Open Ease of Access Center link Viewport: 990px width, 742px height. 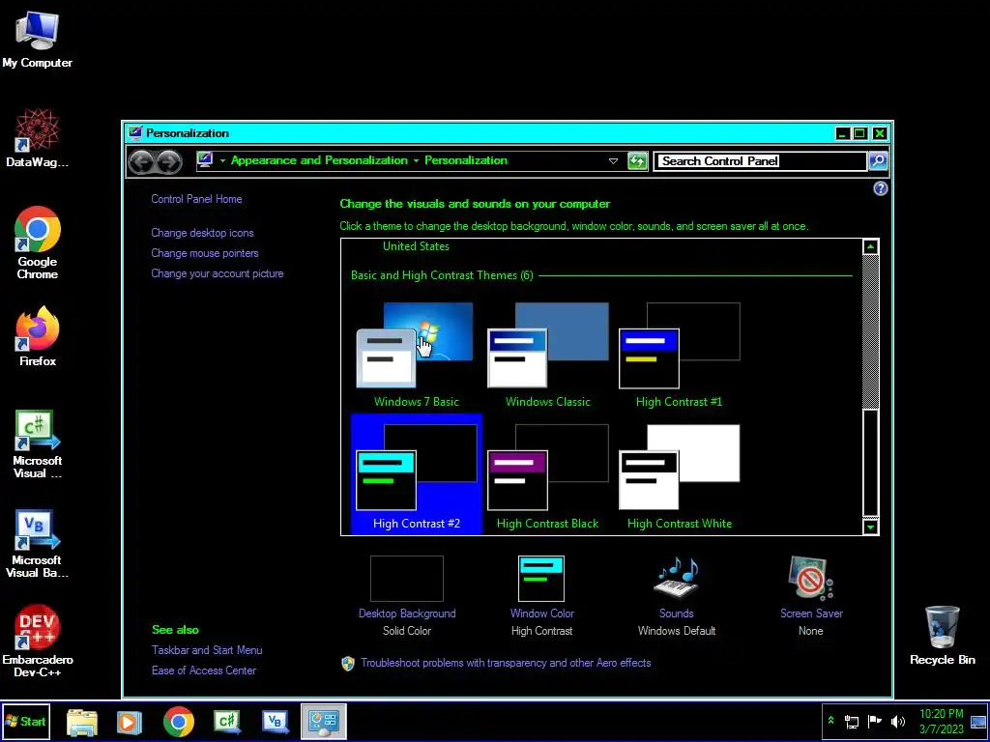(x=203, y=671)
